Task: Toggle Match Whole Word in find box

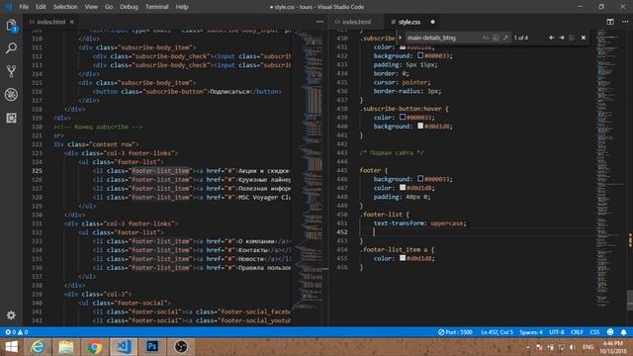Action: pos(496,38)
